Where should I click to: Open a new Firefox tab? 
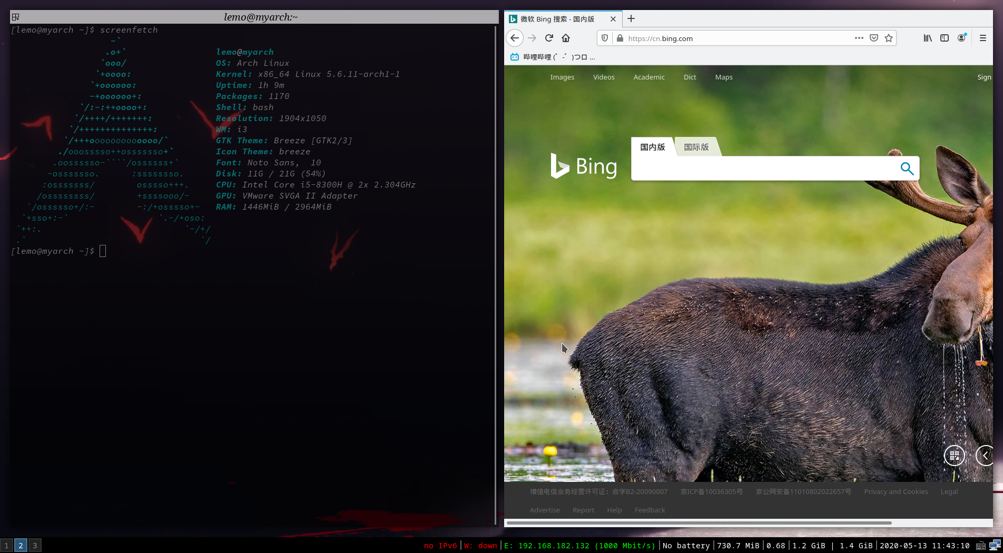coord(631,18)
